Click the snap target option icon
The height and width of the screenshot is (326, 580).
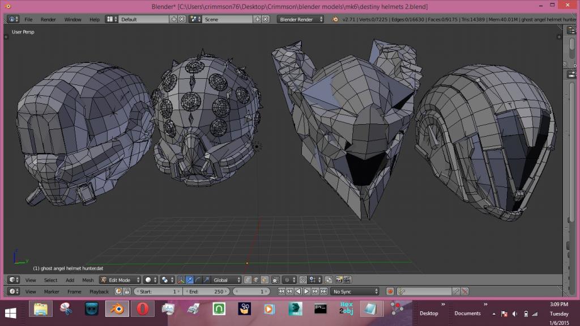[329, 280]
